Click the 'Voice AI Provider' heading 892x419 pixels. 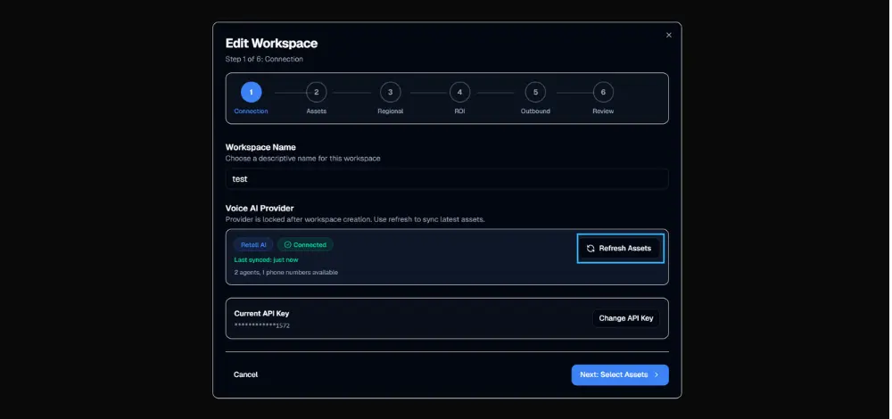coord(260,208)
